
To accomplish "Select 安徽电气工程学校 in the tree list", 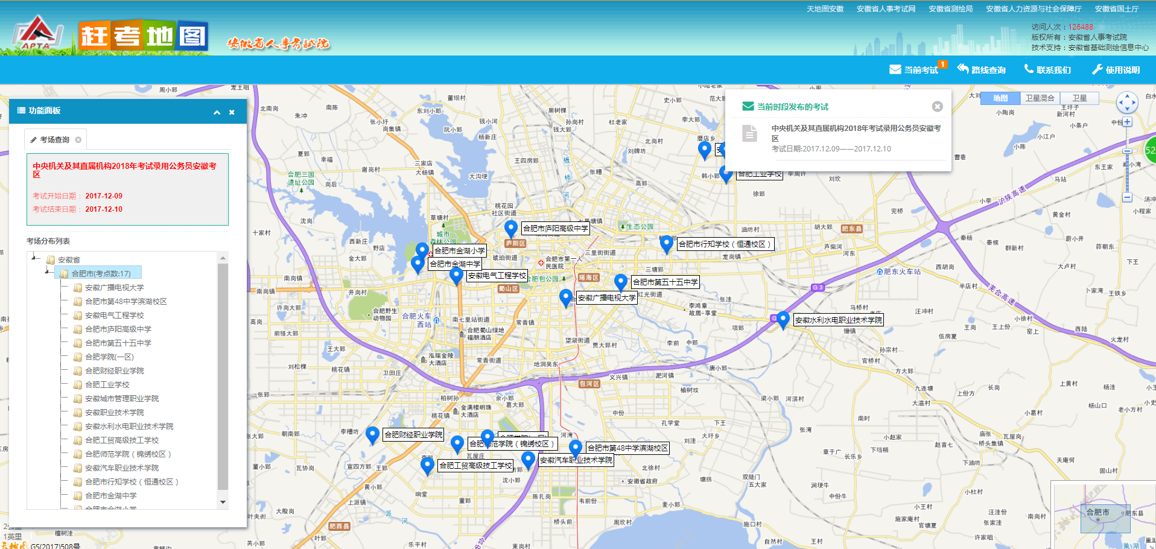I will pyautogui.click(x=114, y=316).
